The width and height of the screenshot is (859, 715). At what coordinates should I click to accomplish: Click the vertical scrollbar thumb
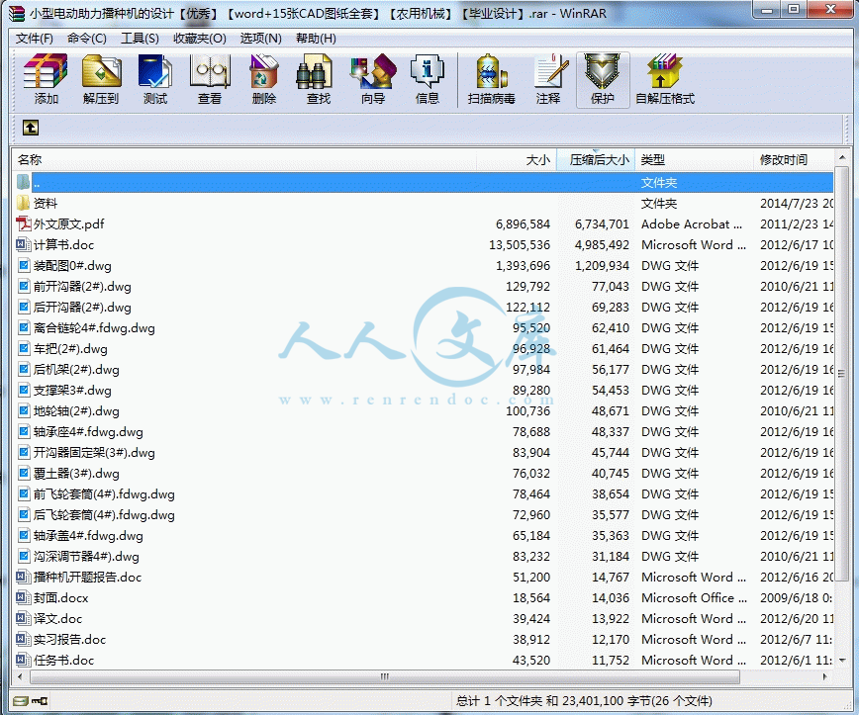[x=842, y=374]
